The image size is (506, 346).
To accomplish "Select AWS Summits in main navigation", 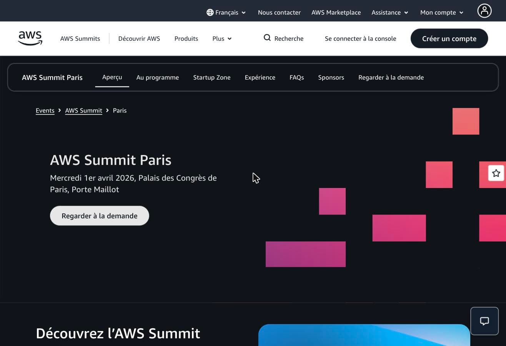I will (x=80, y=38).
